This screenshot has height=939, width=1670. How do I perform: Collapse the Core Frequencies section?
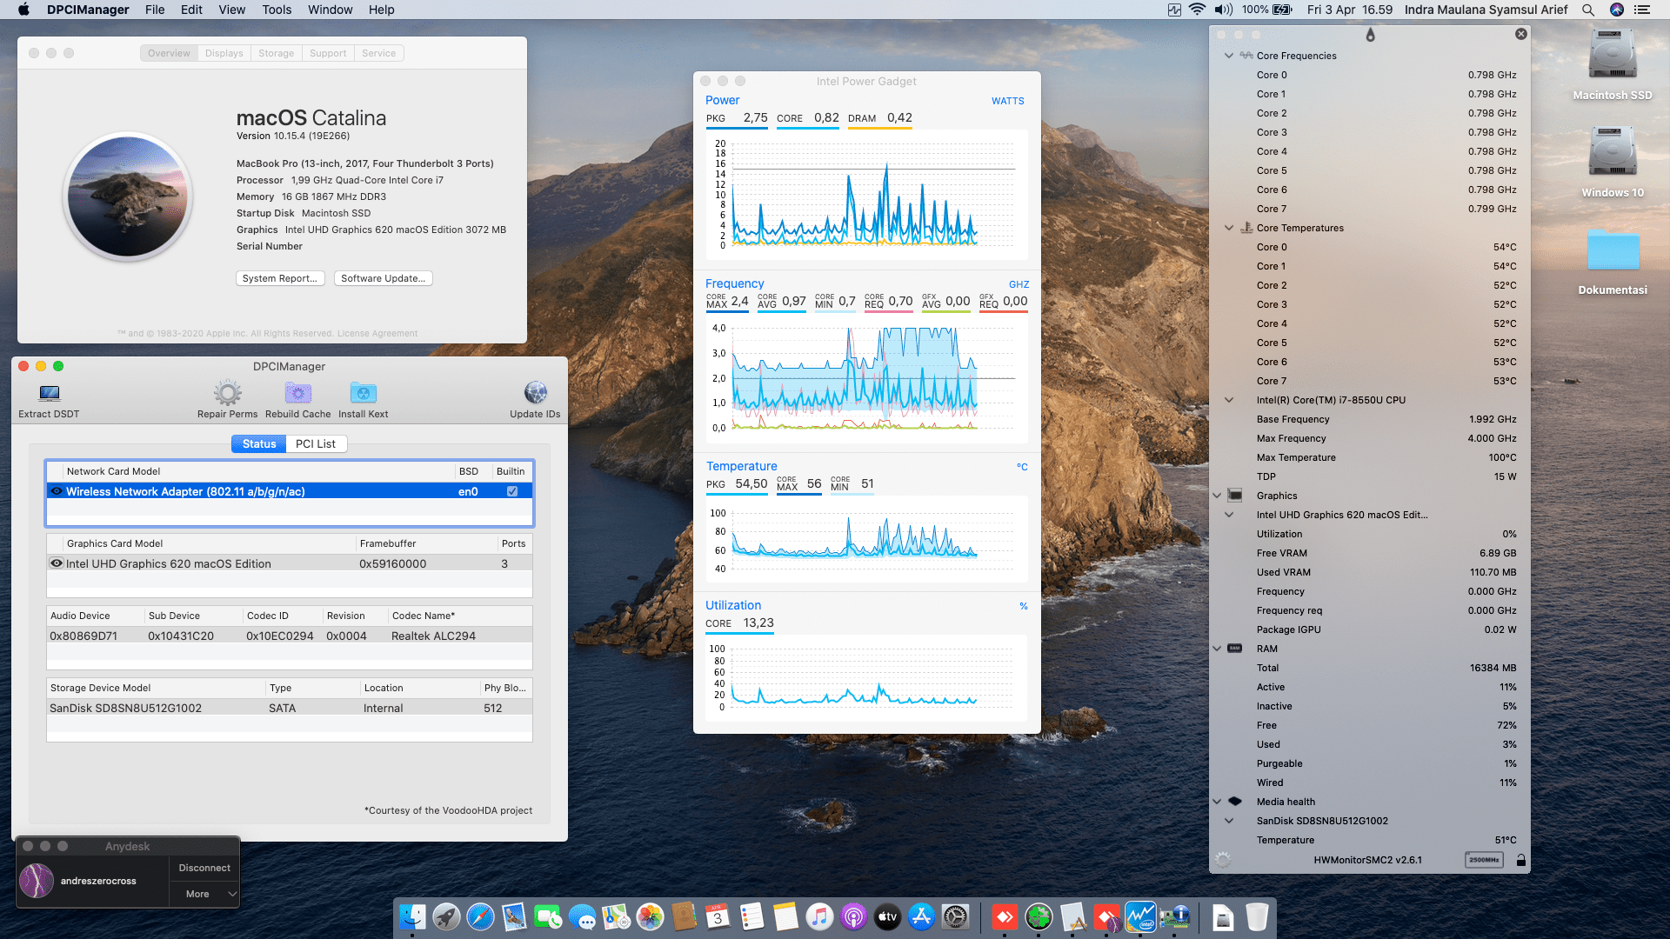[x=1229, y=56]
